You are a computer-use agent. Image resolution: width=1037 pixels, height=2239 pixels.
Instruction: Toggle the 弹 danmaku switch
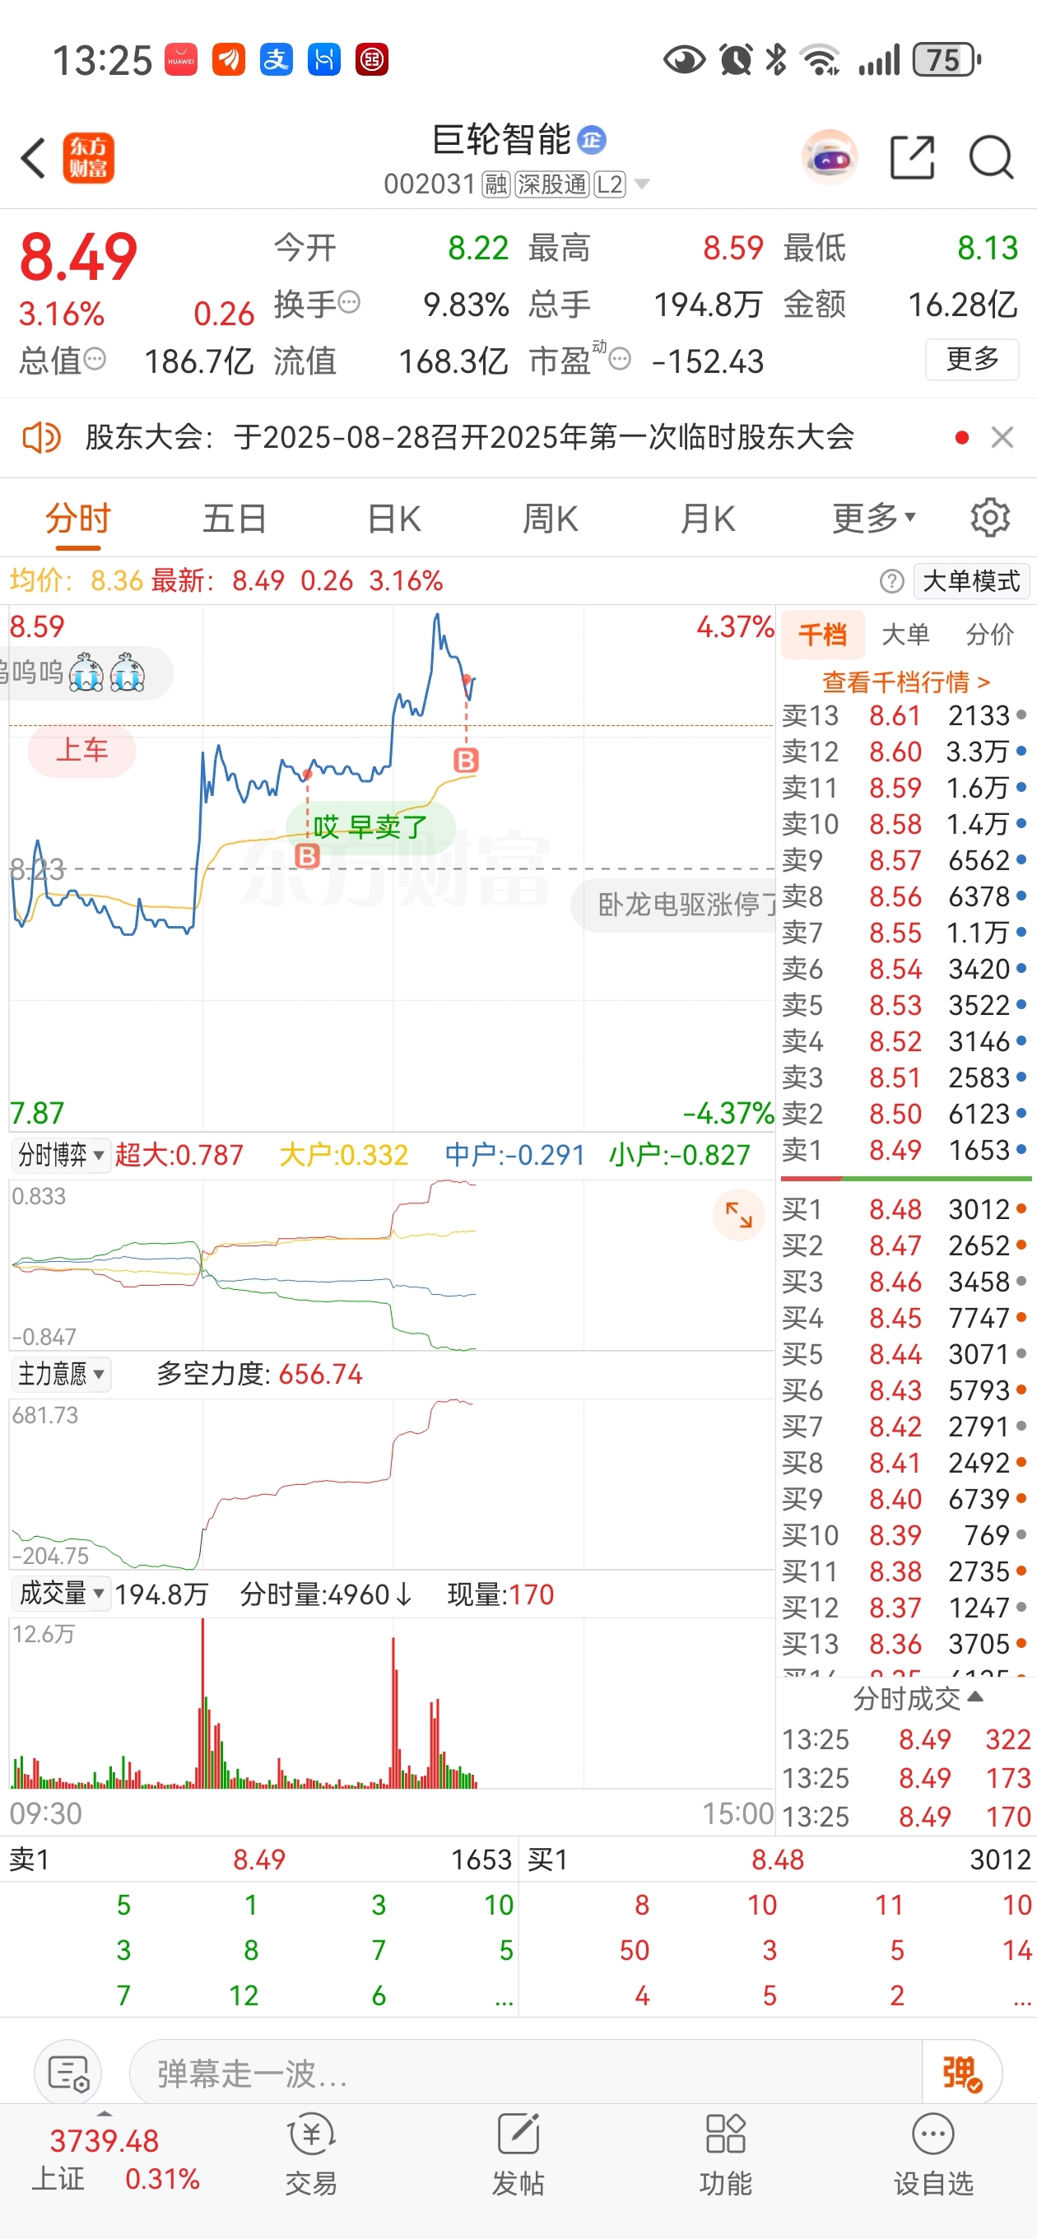click(x=962, y=2074)
